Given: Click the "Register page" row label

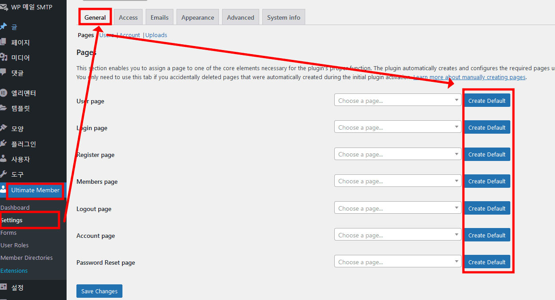Looking at the screenshot, I should [x=96, y=155].
